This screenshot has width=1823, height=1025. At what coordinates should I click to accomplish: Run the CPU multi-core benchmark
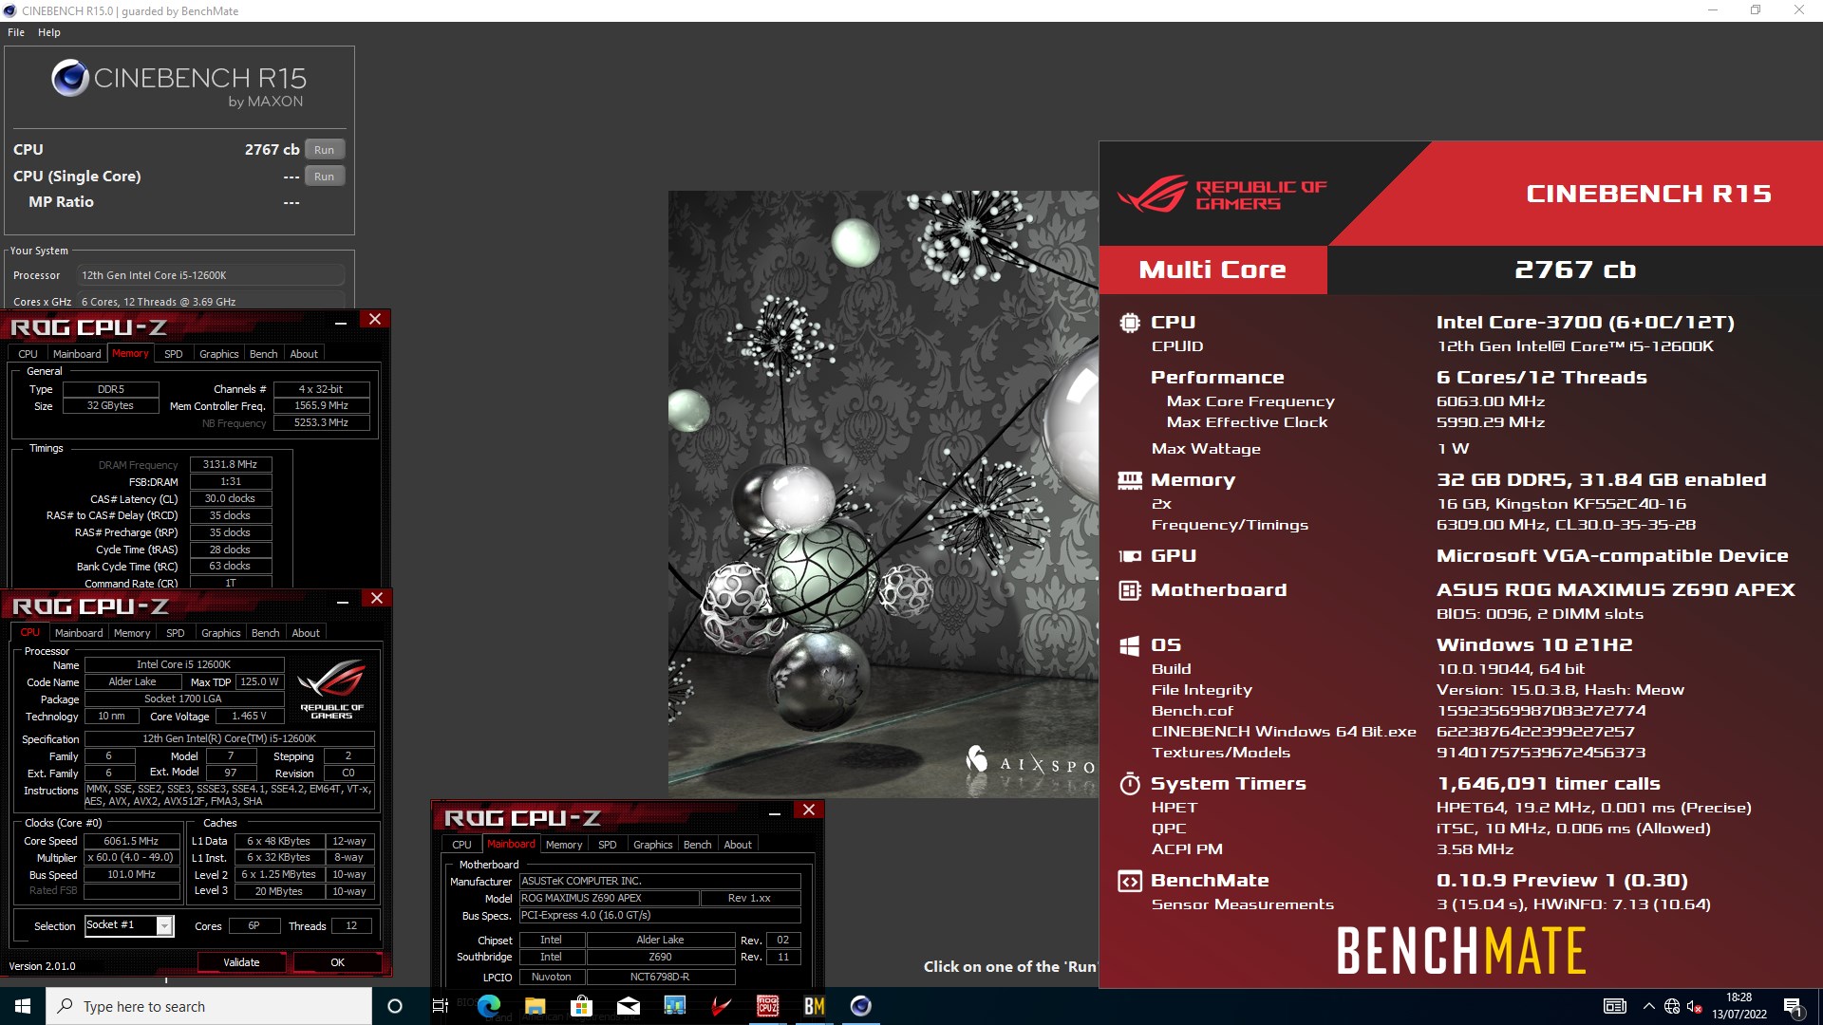click(325, 150)
